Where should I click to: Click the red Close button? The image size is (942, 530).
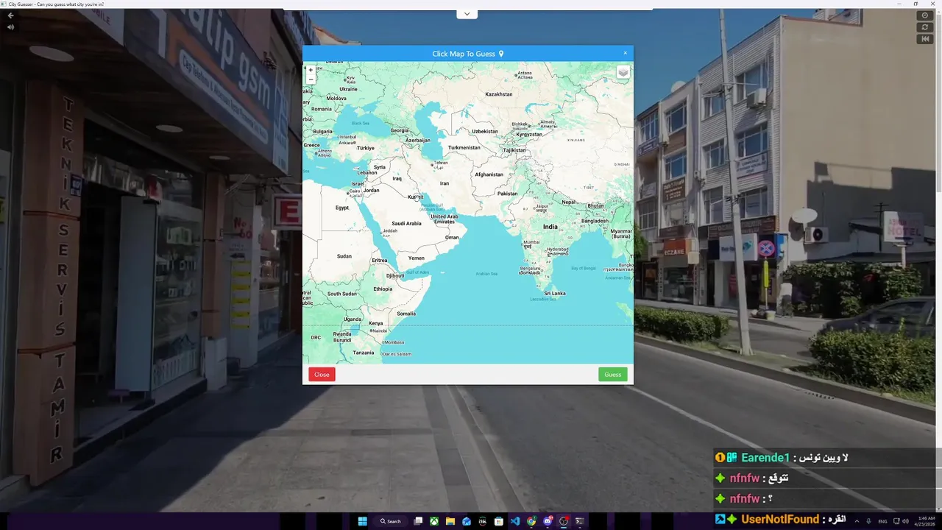click(322, 374)
